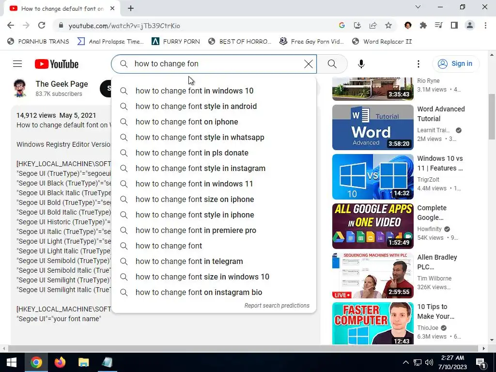Open the notification center icon
Screen dimensions: 496x372
pos(480,362)
